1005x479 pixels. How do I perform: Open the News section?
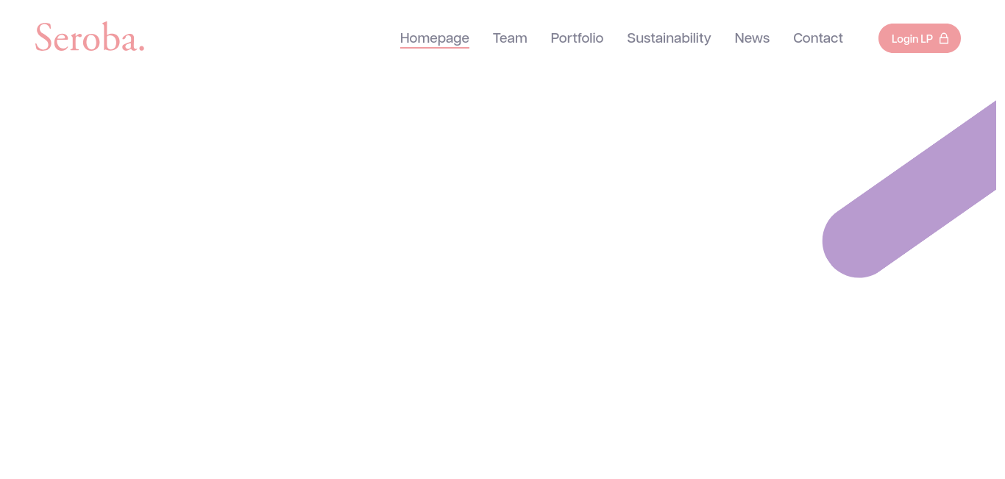pyautogui.click(x=752, y=38)
